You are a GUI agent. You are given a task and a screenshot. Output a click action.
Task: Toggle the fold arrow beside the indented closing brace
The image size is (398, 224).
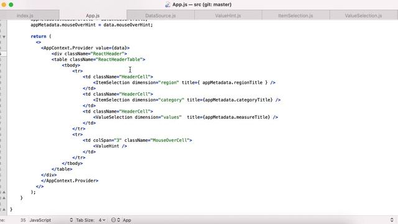[x=4, y=198]
